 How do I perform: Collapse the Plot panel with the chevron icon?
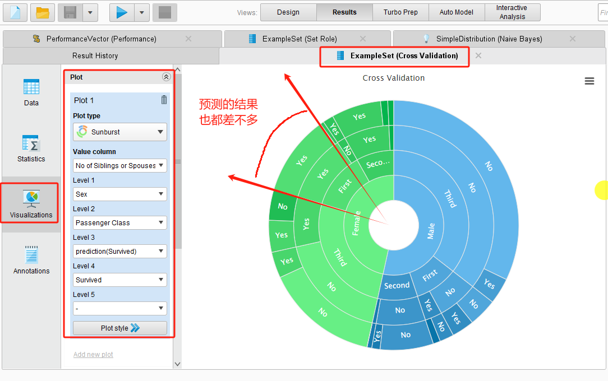click(167, 77)
